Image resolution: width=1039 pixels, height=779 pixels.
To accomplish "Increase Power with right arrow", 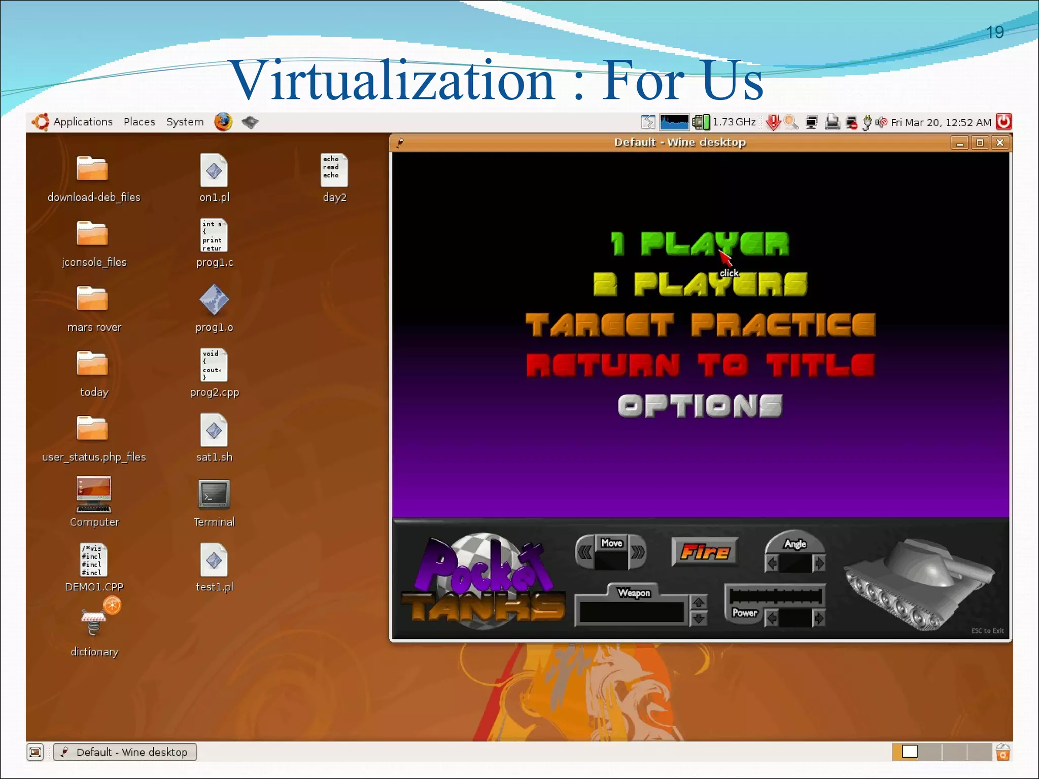I will coord(818,618).
